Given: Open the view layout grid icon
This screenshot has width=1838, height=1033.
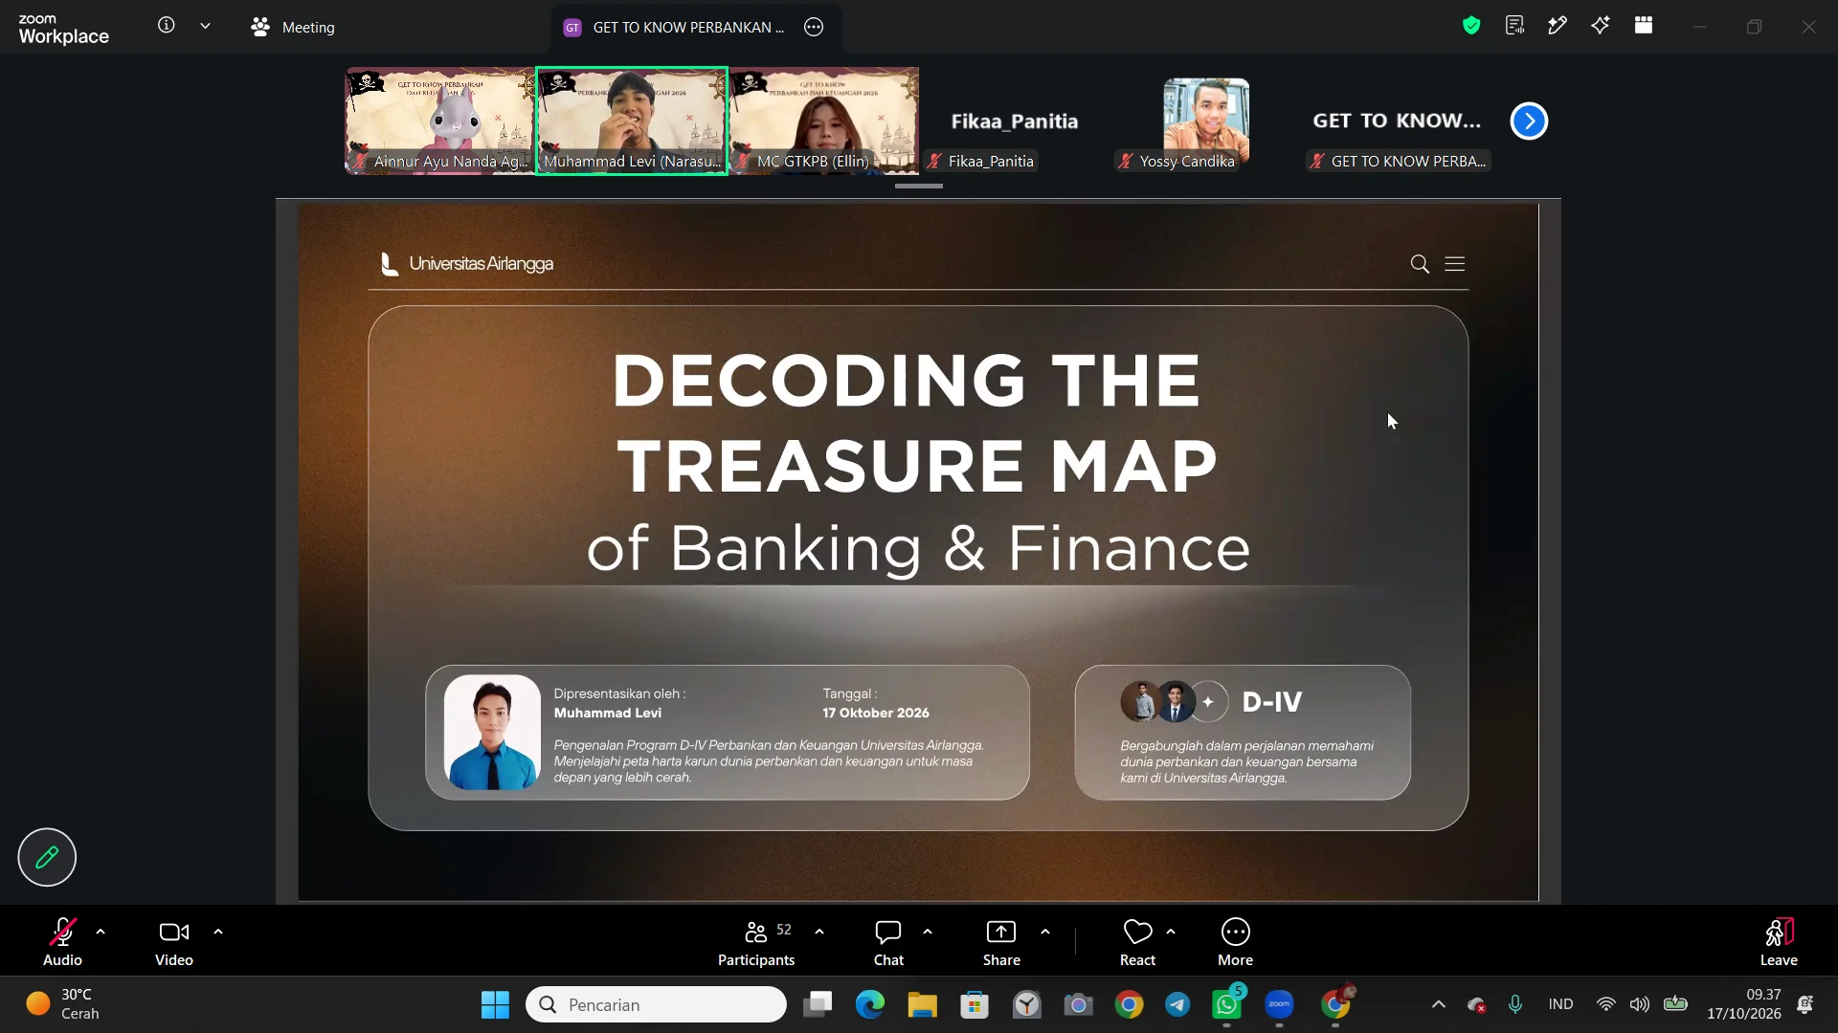Looking at the screenshot, I should tap(1644, 26).
